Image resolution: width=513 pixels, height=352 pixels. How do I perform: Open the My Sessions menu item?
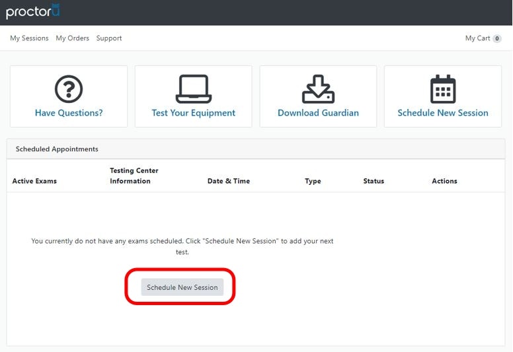pos(29,38)
